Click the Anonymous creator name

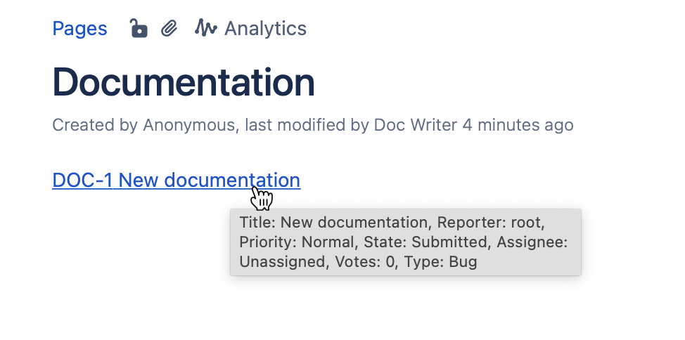pos(188,125)
